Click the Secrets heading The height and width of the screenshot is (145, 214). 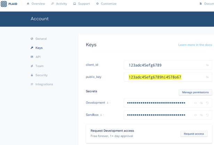(92, 91)
